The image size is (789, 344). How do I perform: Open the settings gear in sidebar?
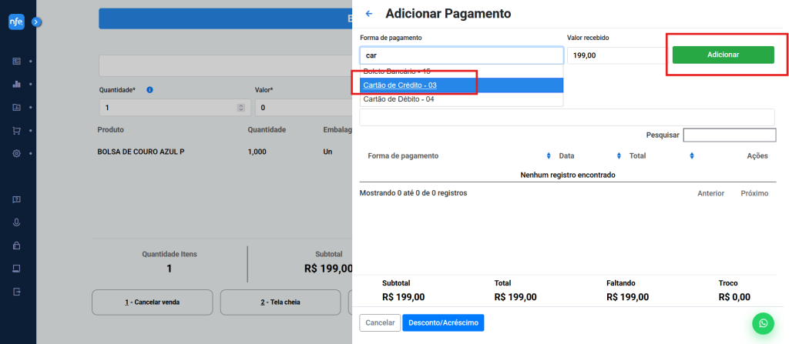(16, 154)
